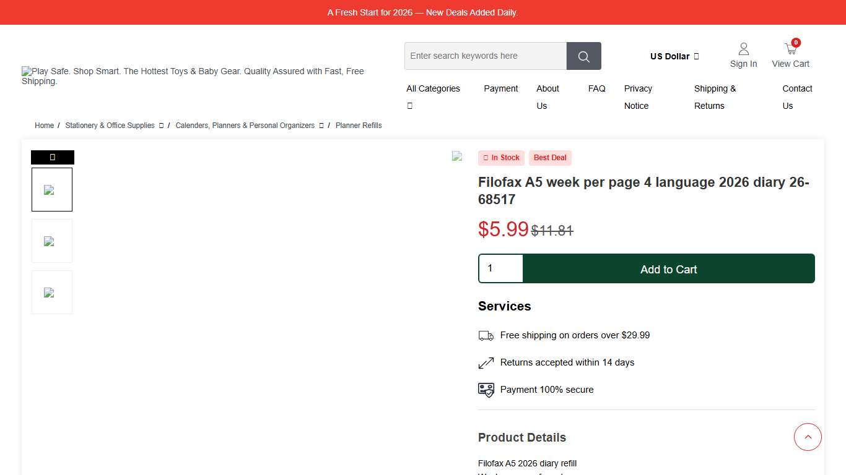Viewport: 846px width, 475px height.
Task: Click the secure payment card icon
Action: [x=486, y=390]
